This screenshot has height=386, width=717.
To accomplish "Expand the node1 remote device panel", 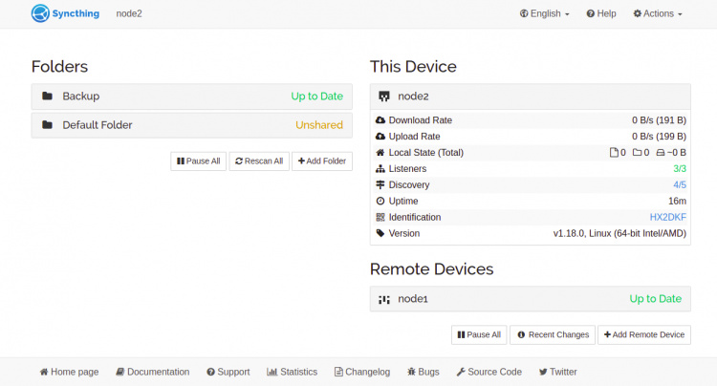I will tap(530, 299).
